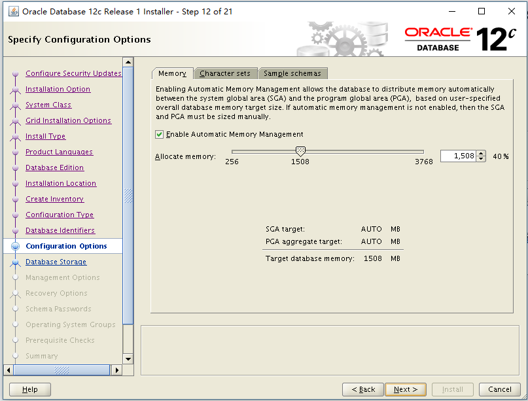Image resolution: width=528 pixels, height=401 pixels.
Task: Click the Configuration Options step bullet icon
Action: (15, 247)
